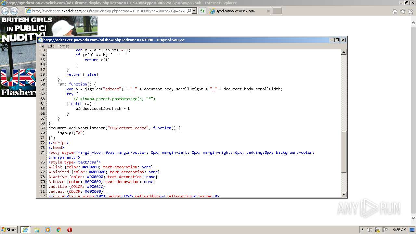
Task: Click the Original Source window title icon
Action: pos(40,40)
